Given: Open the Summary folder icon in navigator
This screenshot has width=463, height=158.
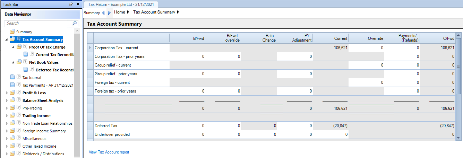Looking at the screenshot, I should point(12,32).
